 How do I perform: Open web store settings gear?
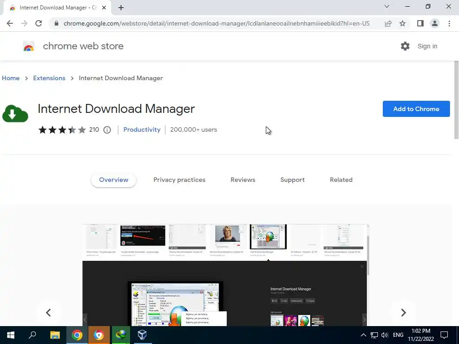point(405,46)
